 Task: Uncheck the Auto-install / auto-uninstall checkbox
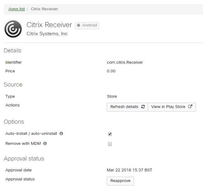click(x=110, y=134)
